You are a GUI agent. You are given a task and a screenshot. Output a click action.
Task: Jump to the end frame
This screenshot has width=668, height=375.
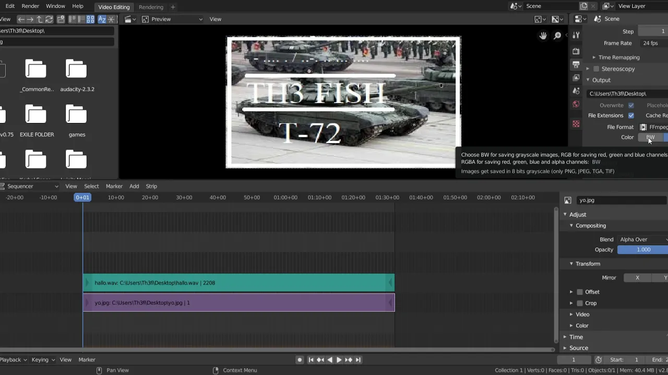pos(358,360)
